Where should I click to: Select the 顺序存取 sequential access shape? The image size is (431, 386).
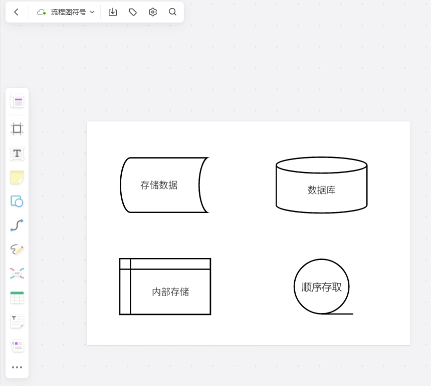click(324, 287)
